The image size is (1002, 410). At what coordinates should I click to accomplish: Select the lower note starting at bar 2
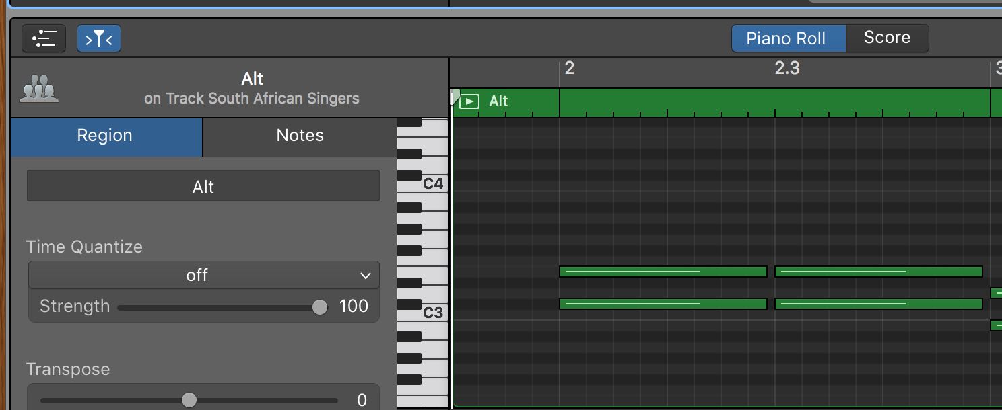click(x=663, y=304)
